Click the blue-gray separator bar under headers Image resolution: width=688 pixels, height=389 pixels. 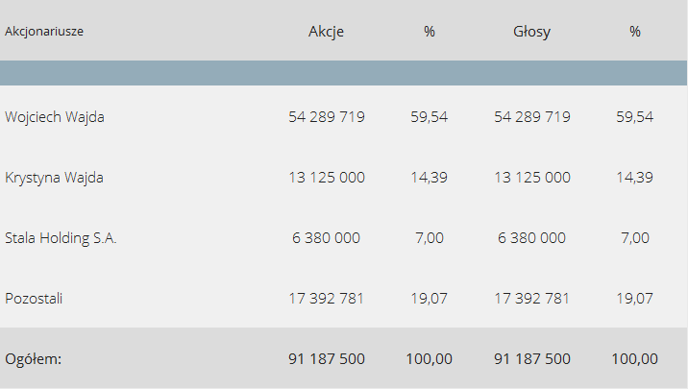coord(344,73)
